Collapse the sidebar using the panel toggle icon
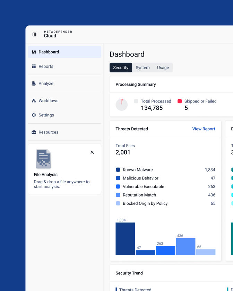This screenshot has height=291, width=233. [x=34, y=35]
